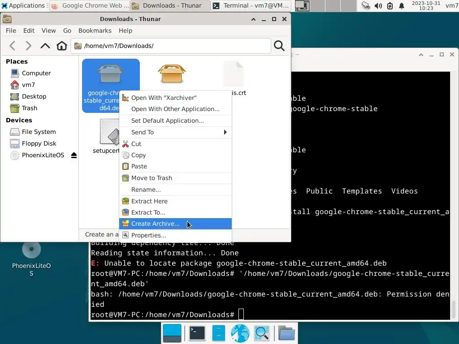Screen dimensions: 459x344
Task: Choose Rename... in the context menu
Action: pos(175,189)
